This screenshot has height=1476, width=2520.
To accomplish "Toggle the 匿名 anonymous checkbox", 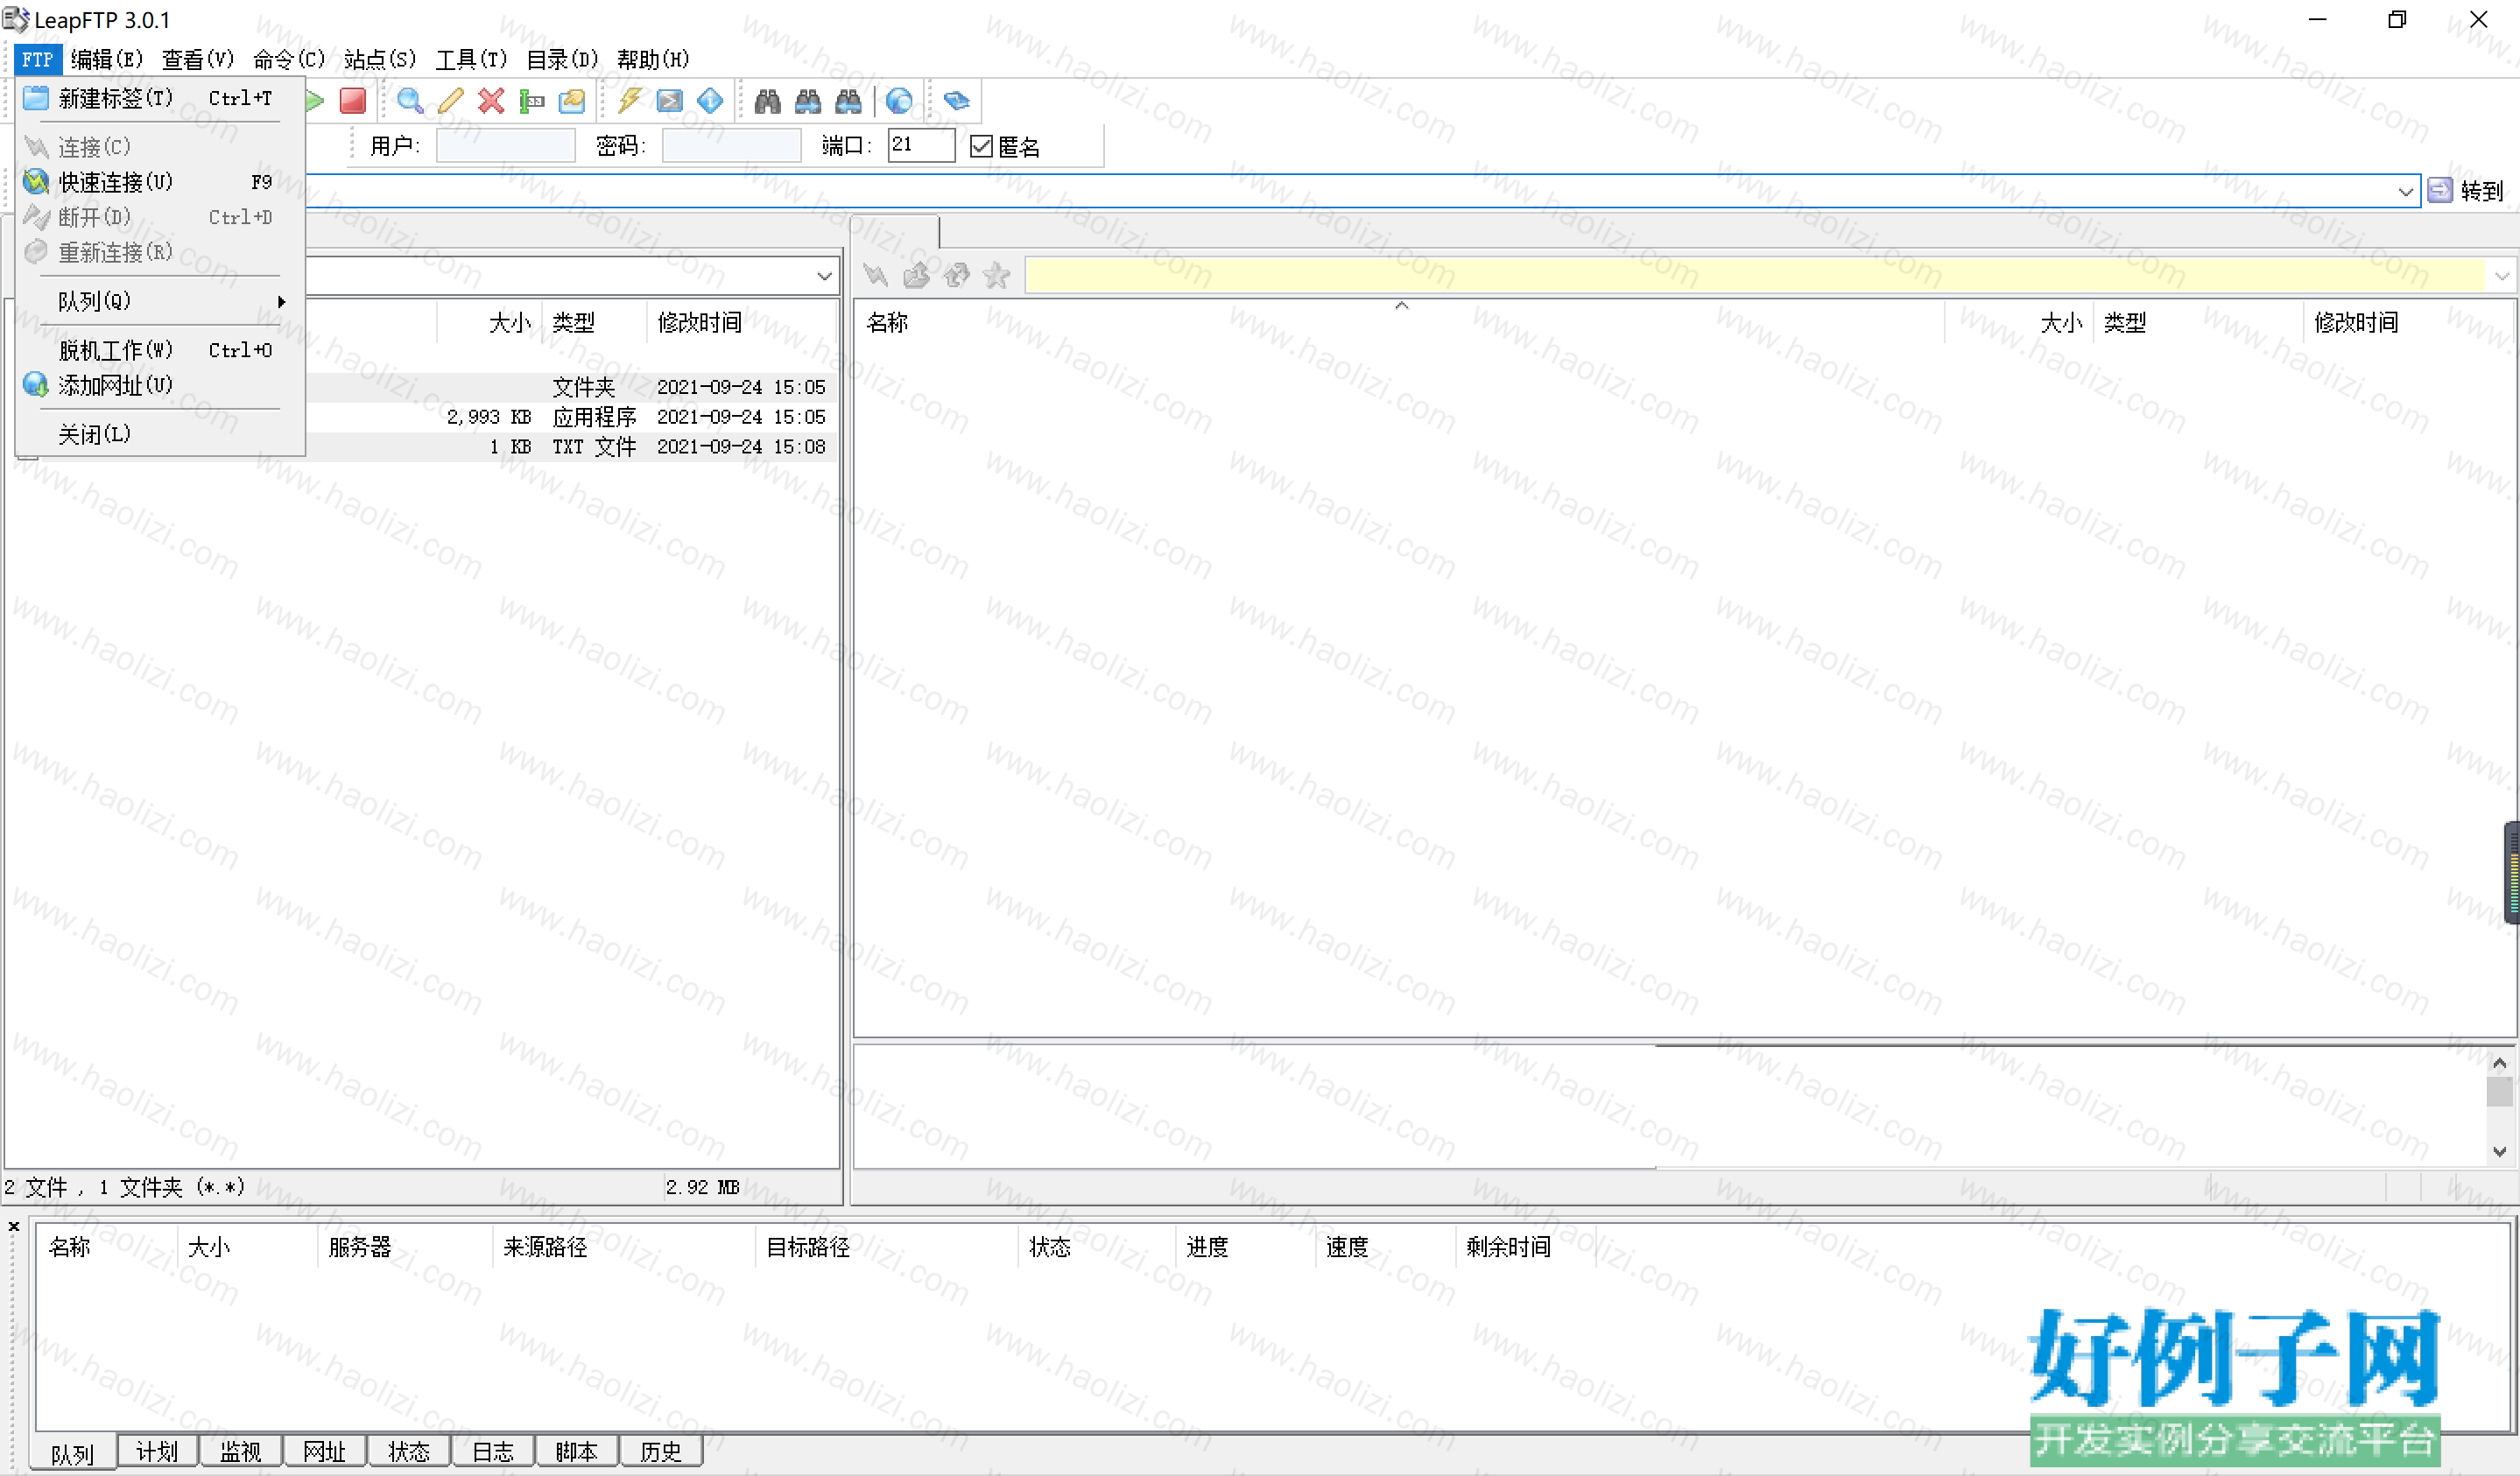I will pyautogui.click(x=981, y=147).
